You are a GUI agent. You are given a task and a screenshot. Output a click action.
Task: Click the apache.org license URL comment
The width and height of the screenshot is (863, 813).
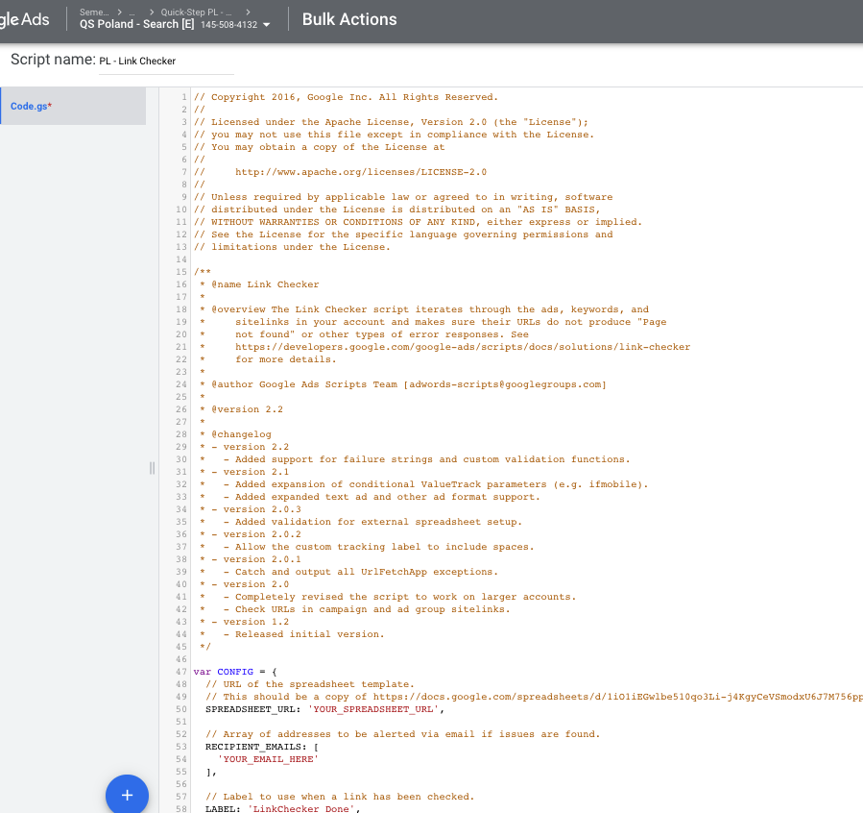(360, 172)
